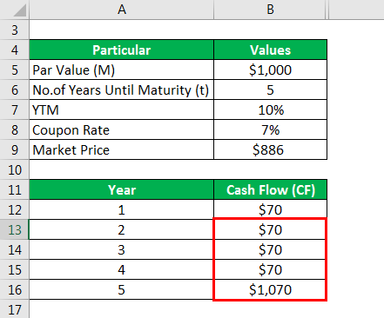The width and height of the screenshot is (384, 318).
Task: Select the $886 market price cell
Action: tap(270, 149)
